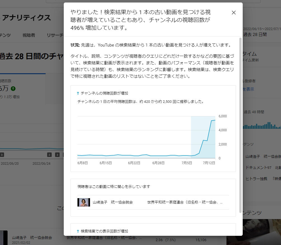The width and height of the screenshot is (281, 245).
Task: Click the bottom-right content thumbnail image
Action: pos(254,232)
